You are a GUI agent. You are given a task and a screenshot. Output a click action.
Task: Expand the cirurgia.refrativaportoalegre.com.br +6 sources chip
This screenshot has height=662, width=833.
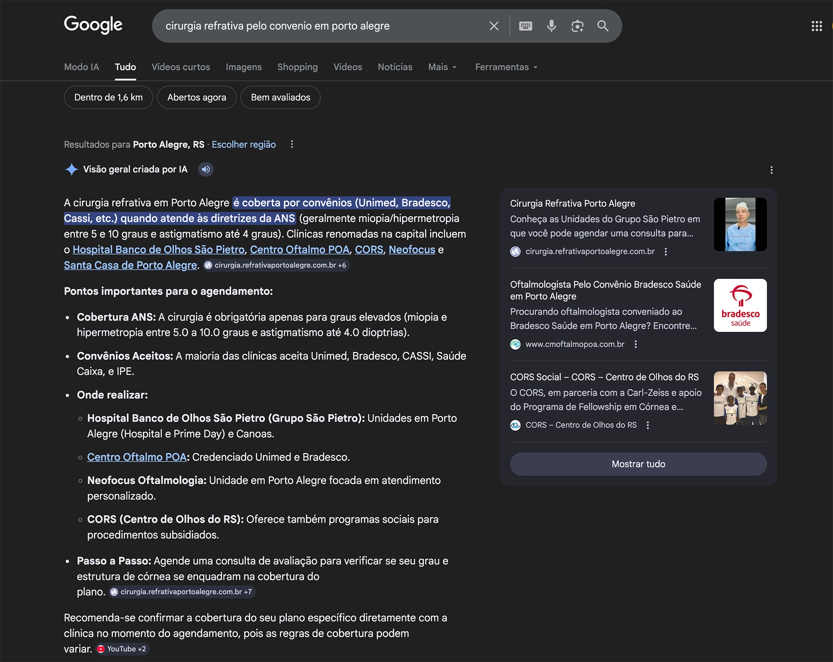(x=277, y=265)
